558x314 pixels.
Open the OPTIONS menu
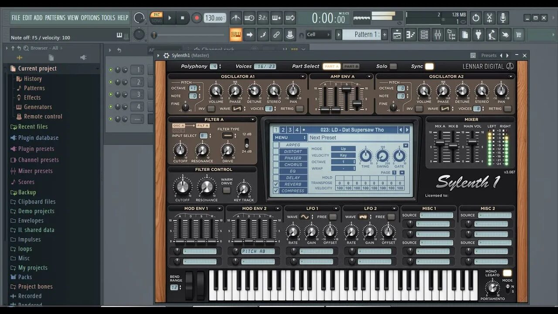[x=90, y=18]
